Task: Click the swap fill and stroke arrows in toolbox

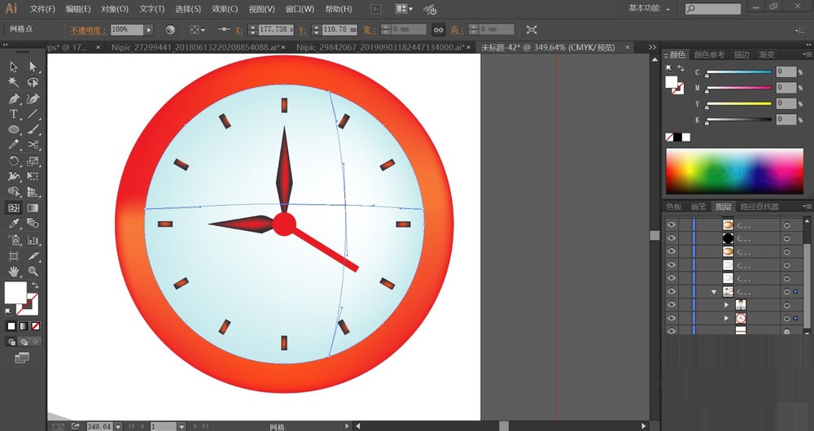Action: click(x=35, y=285)
